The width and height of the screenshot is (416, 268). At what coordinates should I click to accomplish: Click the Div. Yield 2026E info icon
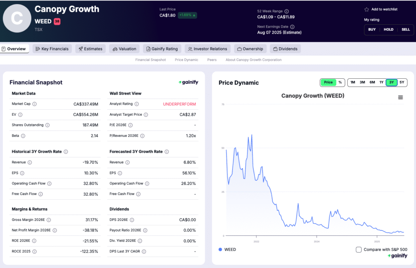pyautogui.click(x=140, y=241)
